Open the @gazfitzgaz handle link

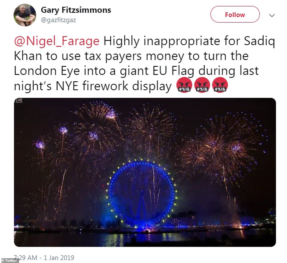pos(58,20)
